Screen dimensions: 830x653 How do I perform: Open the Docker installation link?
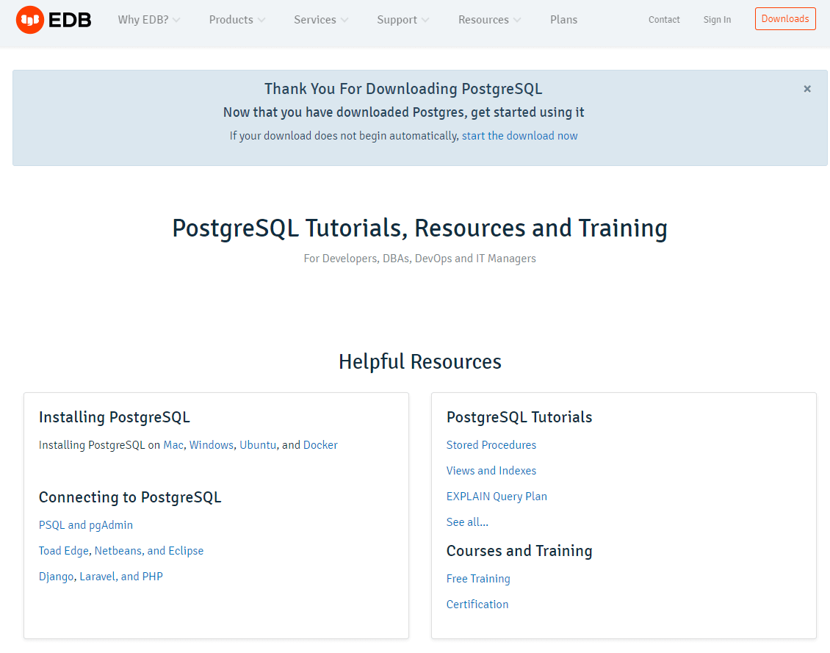(320, 445)
